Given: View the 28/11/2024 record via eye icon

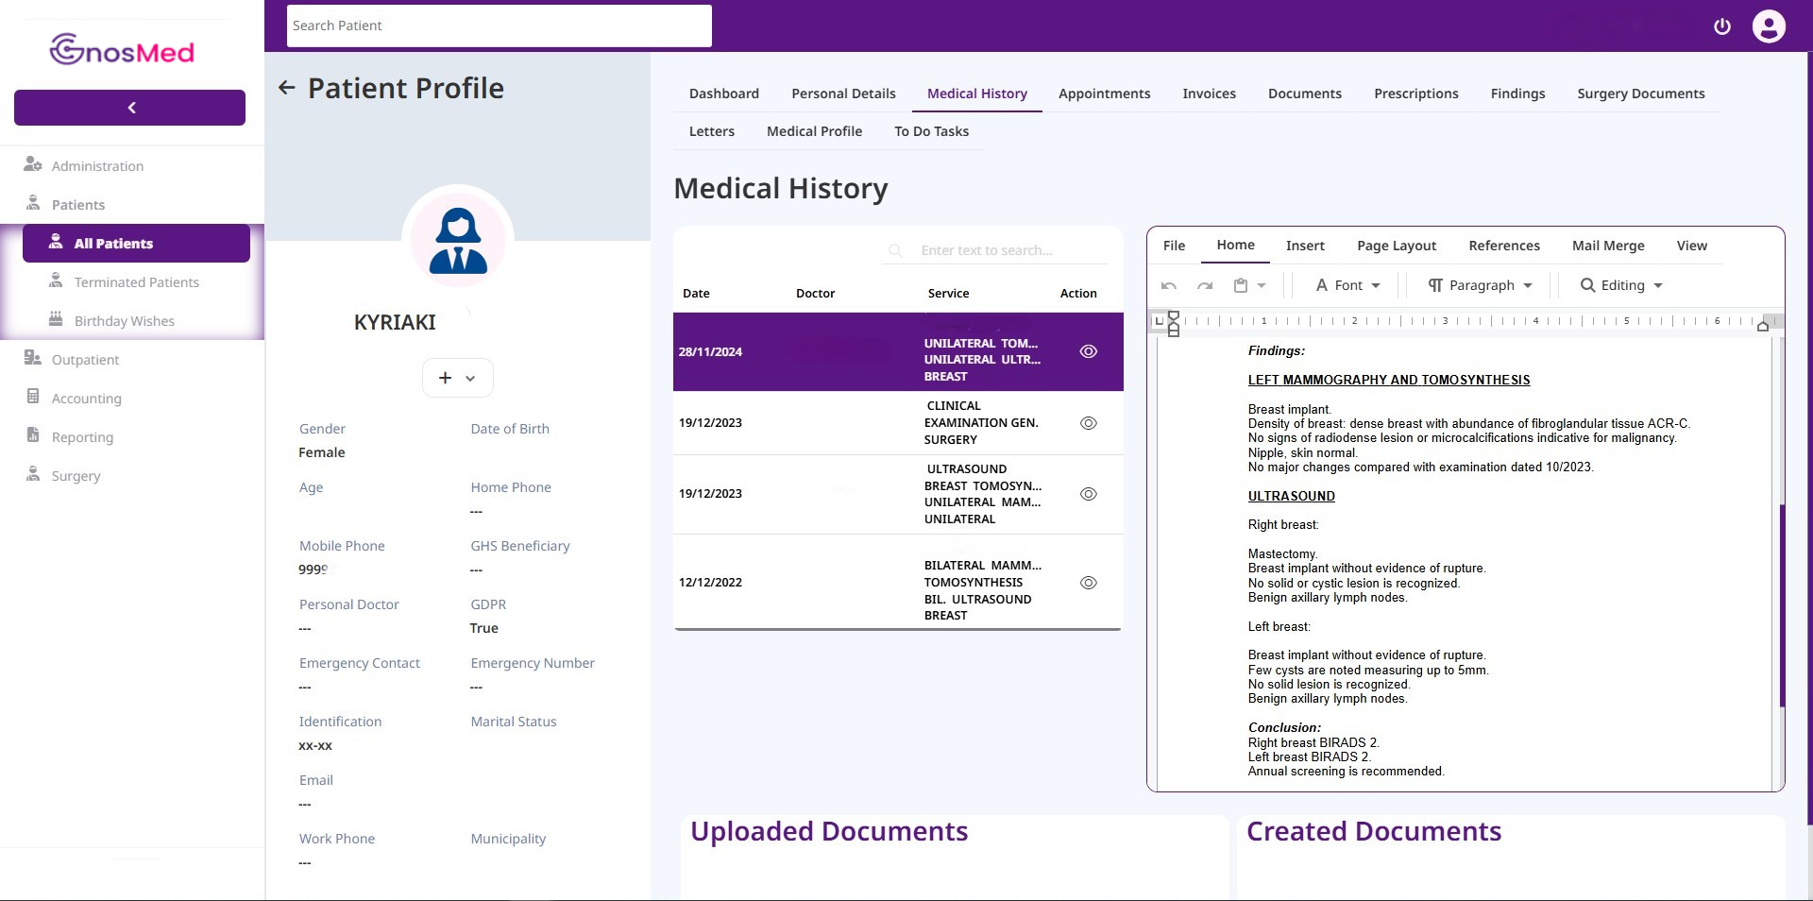Looking at the screenshot, I should [1088, 351].
